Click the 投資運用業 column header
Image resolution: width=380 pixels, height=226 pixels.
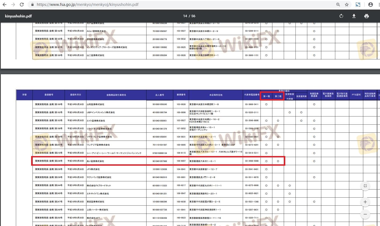301,96
